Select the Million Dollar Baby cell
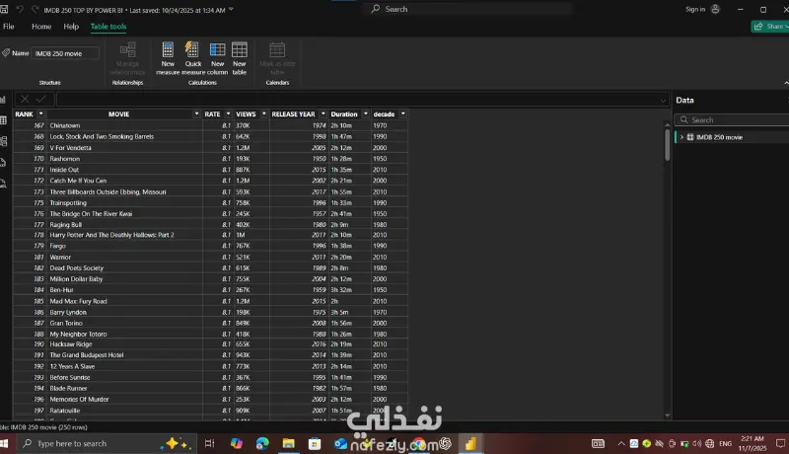Viewport: 789px width, 454px height. click(125, 279)
